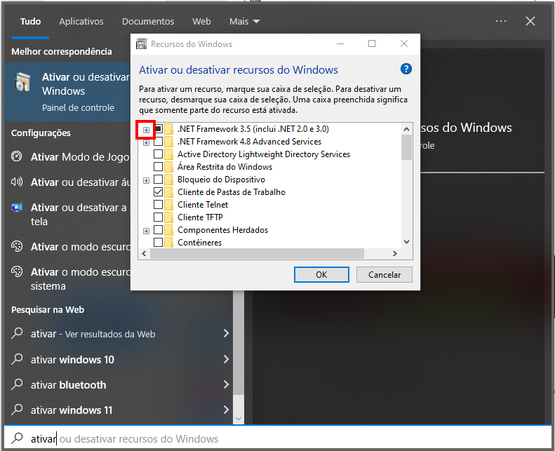
Task: Expand the Bloqueio do Dispositivo node
Action: coord(146,181)
